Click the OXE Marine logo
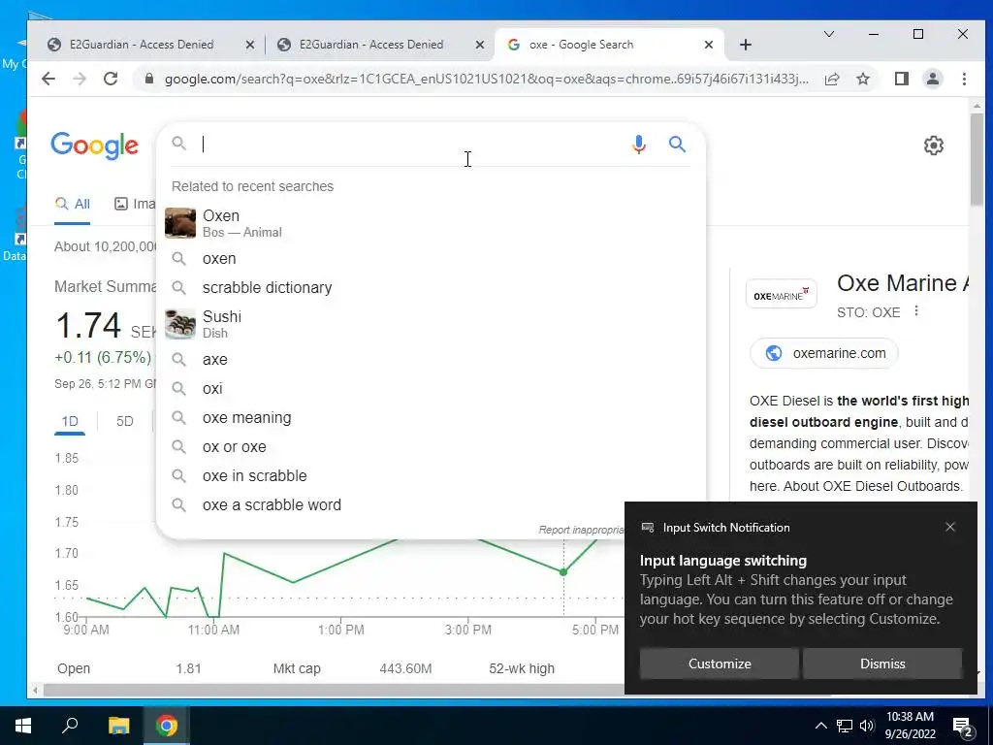This screenshot has height=745, width=993. pyautogui.click(x=782, y=295)
